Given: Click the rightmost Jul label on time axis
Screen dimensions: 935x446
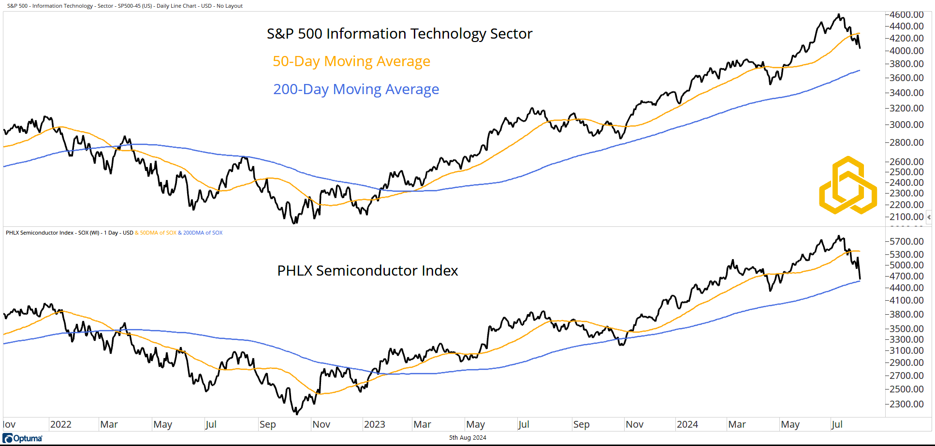Looking at the screenshot, I should tap(837, 424).
